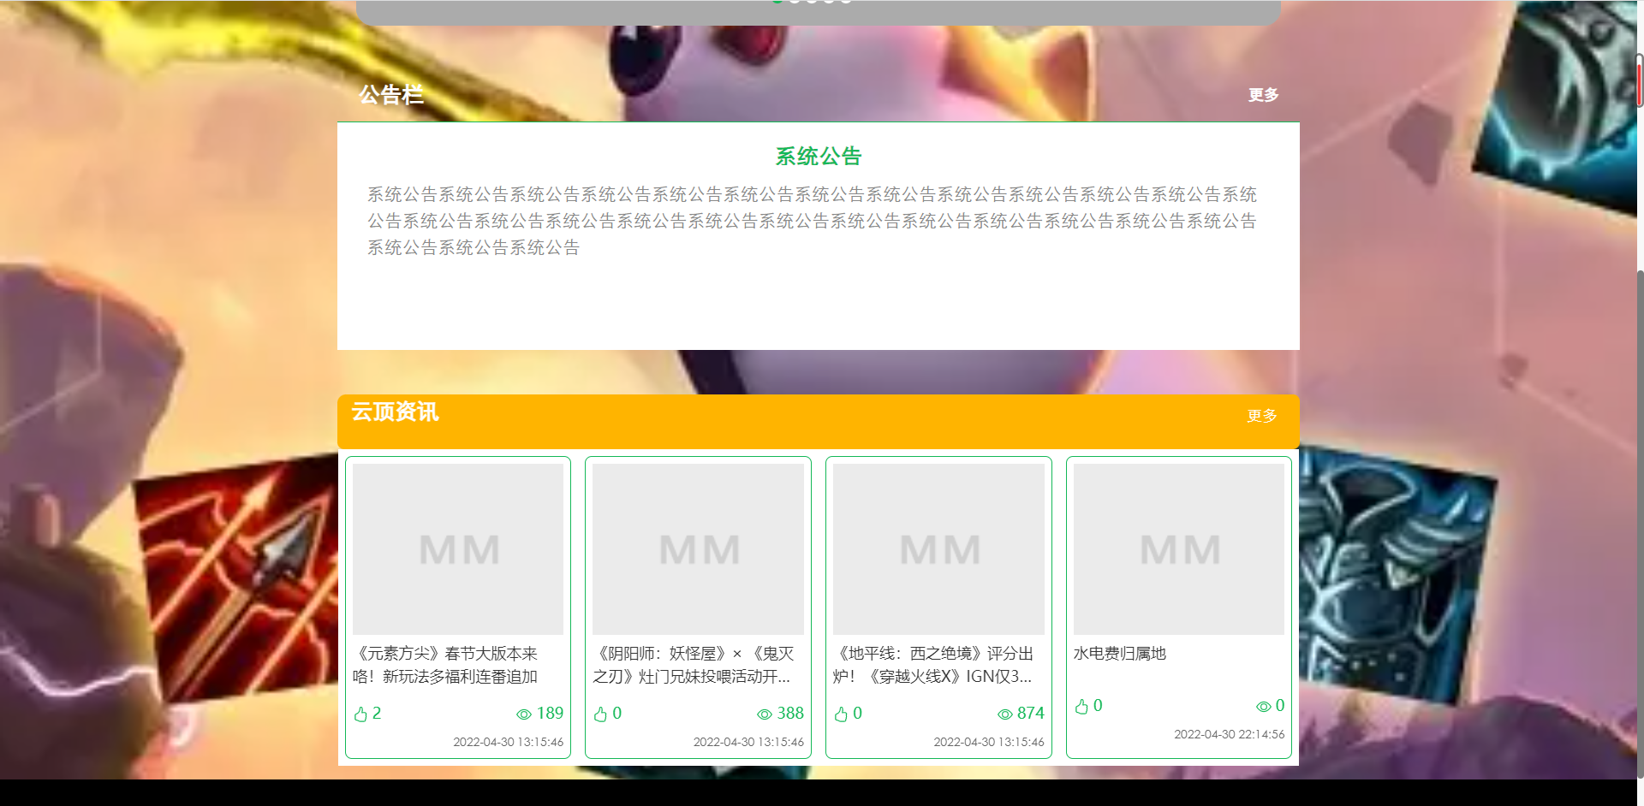1644x806 pixels.
Task: Click the eye icon showing 874 views
Action: pos(1005,714)
